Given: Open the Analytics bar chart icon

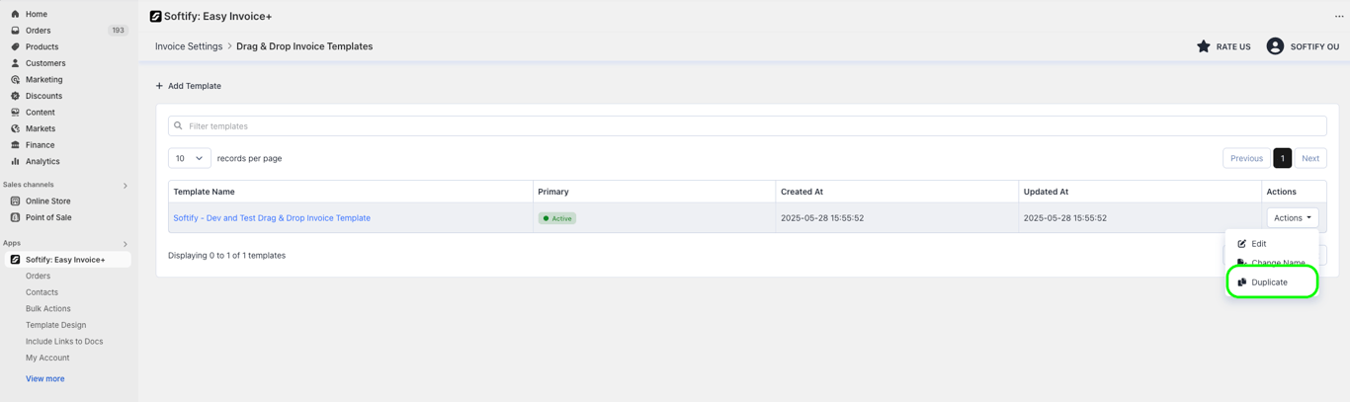Looking at the screenshot, I should pos(15,161).
